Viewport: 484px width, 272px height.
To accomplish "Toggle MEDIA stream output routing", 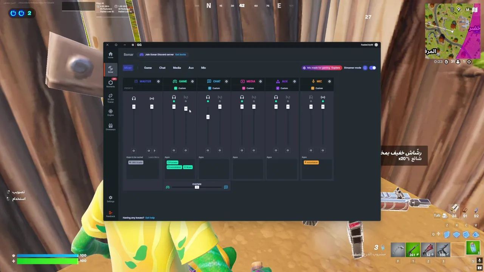I will click(x=254, y=97).
